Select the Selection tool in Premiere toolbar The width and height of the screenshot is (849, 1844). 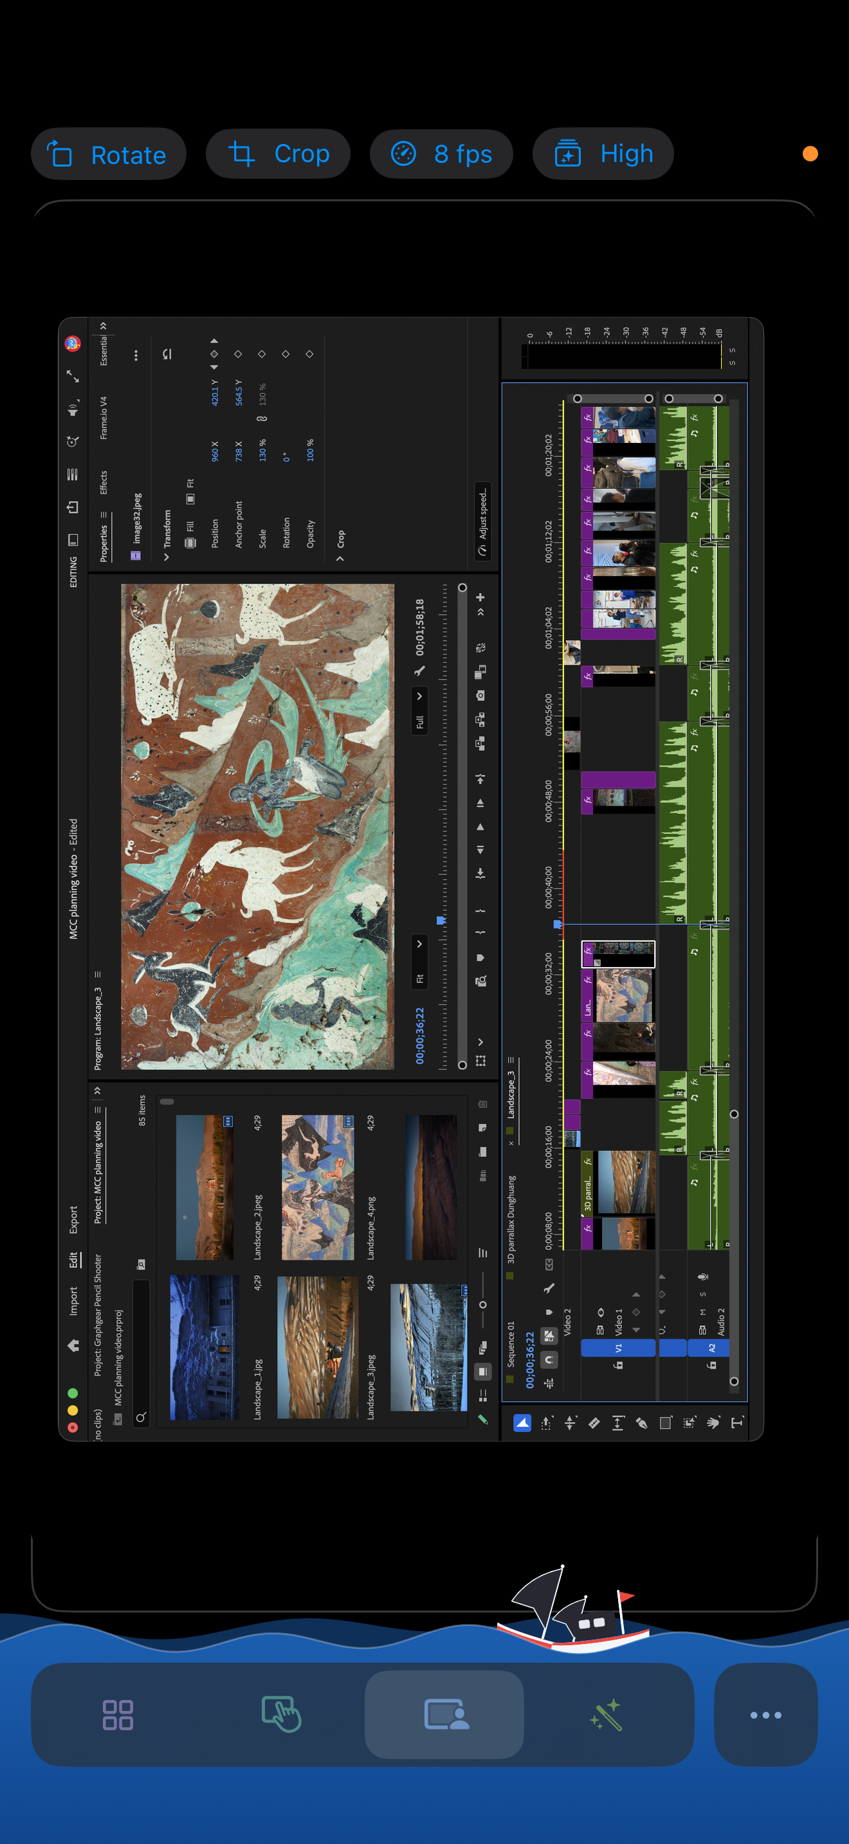(x=522, y=1422)
